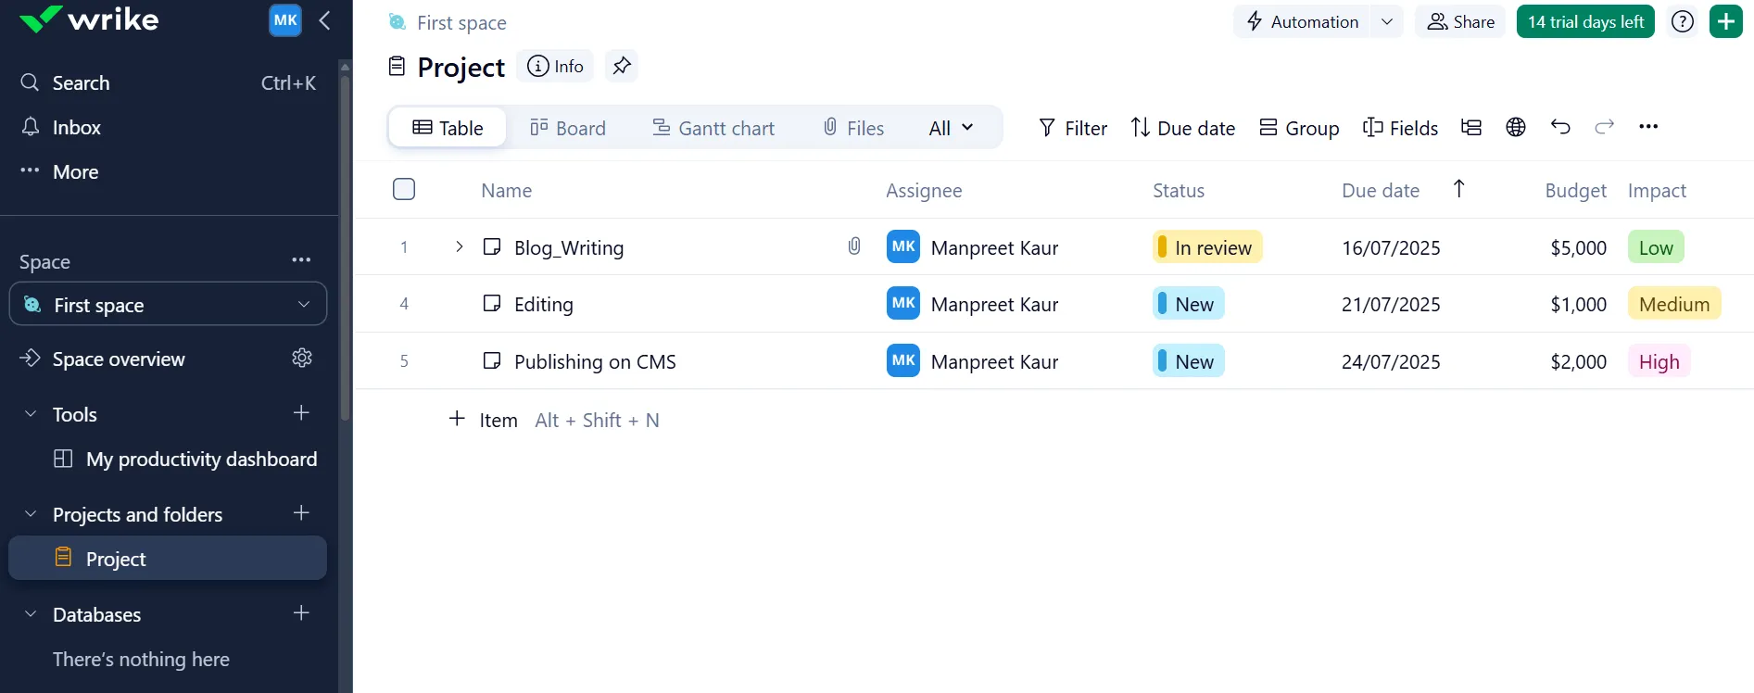Open the All views dropdown
The height and width of the screenshot is (693, 1754).
click(952, 127)
